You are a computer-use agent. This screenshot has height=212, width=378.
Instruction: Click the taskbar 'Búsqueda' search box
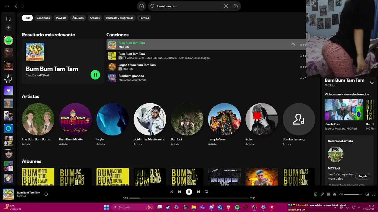(132, 207)
